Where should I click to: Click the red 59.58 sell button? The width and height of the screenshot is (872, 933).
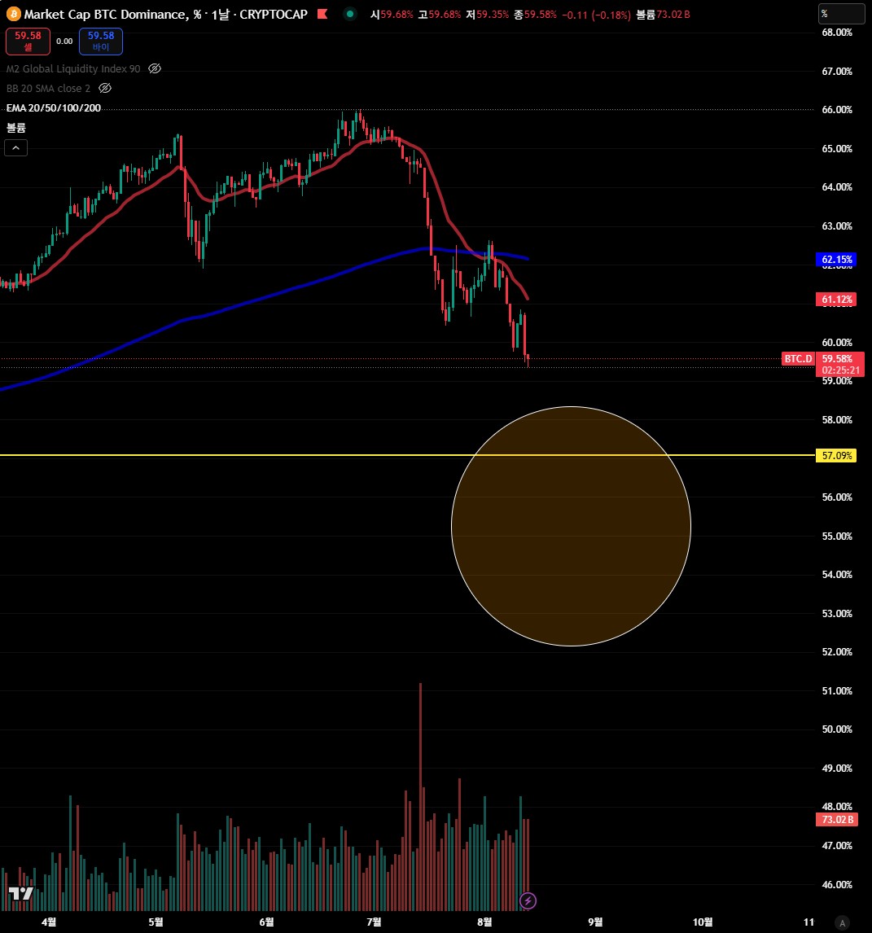point(28,41)
